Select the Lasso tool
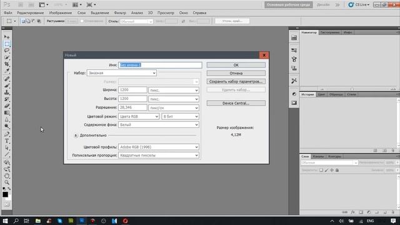Screen dimensions: 400x225 (x=7, y=51)
